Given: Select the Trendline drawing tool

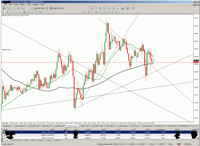Looking at the screenshot, I should (x=20, y=12).
